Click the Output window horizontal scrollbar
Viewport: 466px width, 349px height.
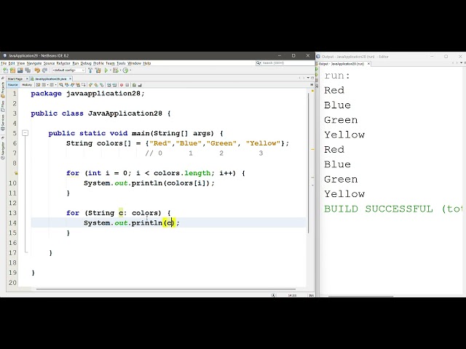[361, 296]
